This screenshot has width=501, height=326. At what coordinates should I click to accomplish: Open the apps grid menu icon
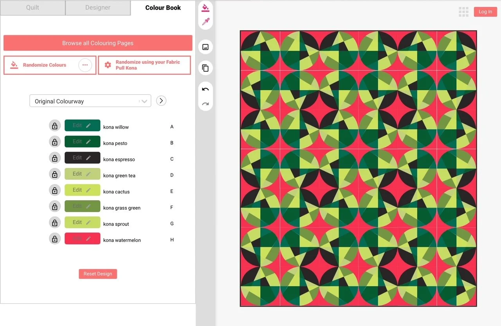click(463, 12)
